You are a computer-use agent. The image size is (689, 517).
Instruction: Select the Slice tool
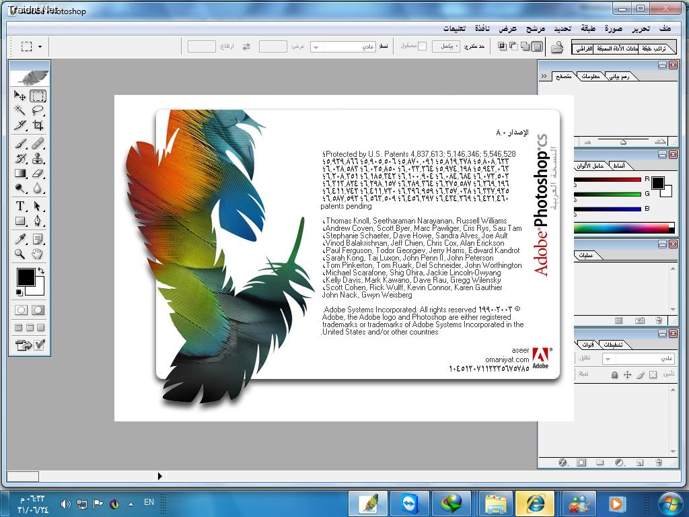click(x=20, y=125)
